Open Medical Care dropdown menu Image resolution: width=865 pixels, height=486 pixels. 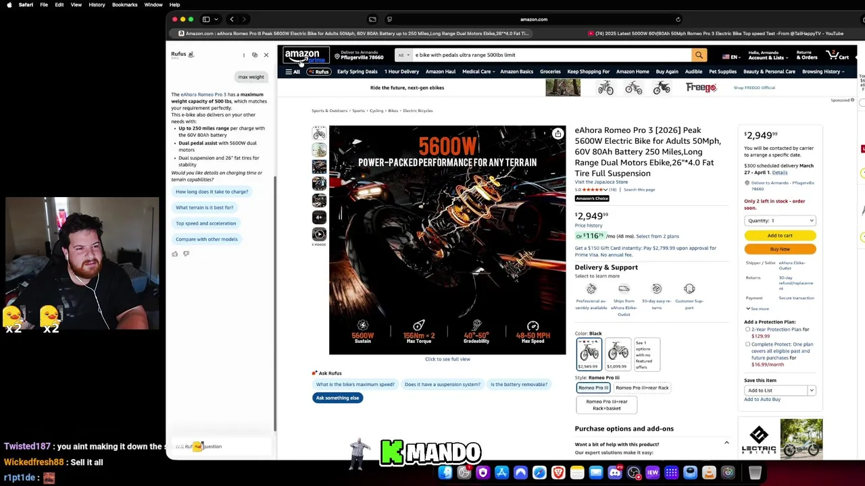[478, 72]
